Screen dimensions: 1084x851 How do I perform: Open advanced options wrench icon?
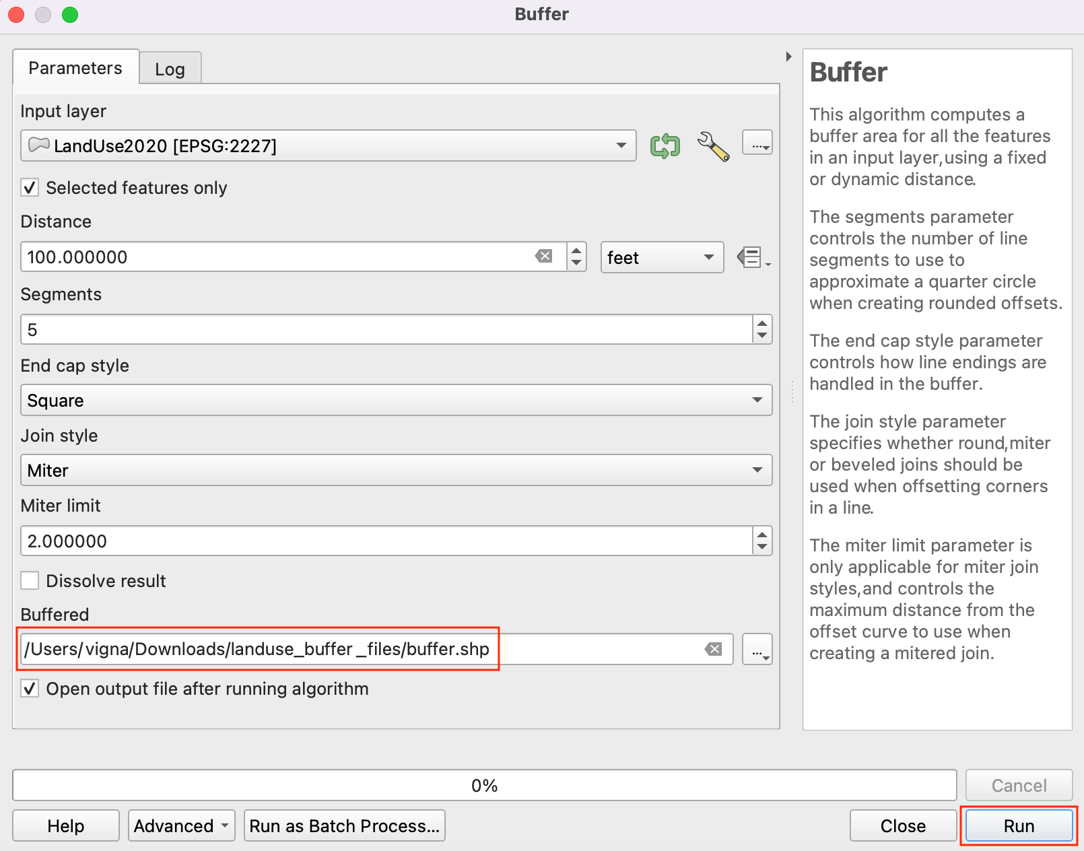tap(713, 145)
